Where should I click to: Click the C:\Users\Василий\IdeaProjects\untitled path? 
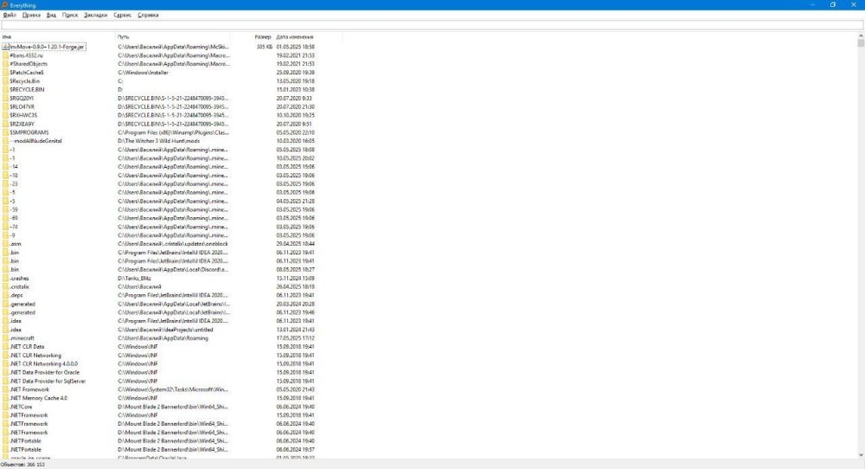[x=165, y=330]
